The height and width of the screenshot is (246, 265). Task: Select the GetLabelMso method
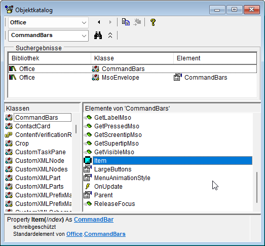pyautogui.click(x=112, y=118)
